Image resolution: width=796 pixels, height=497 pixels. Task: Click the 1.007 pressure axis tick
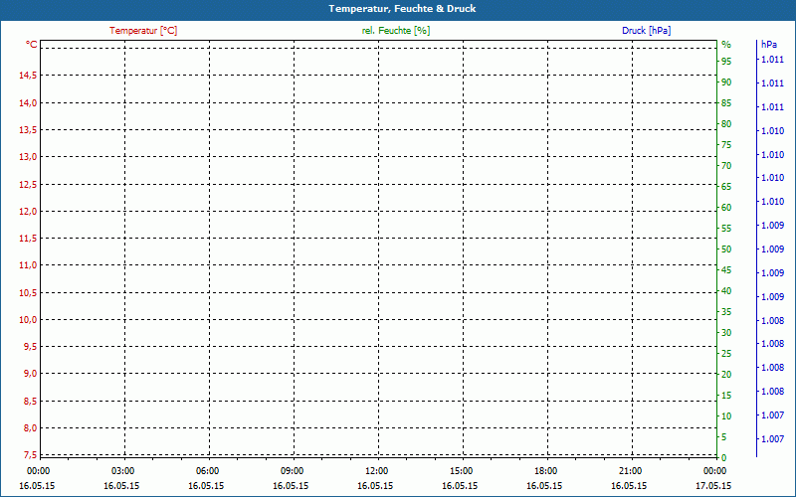pos(772,438)
